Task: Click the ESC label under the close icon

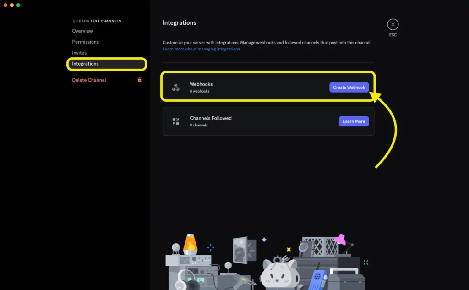Action: coord(393,34)
